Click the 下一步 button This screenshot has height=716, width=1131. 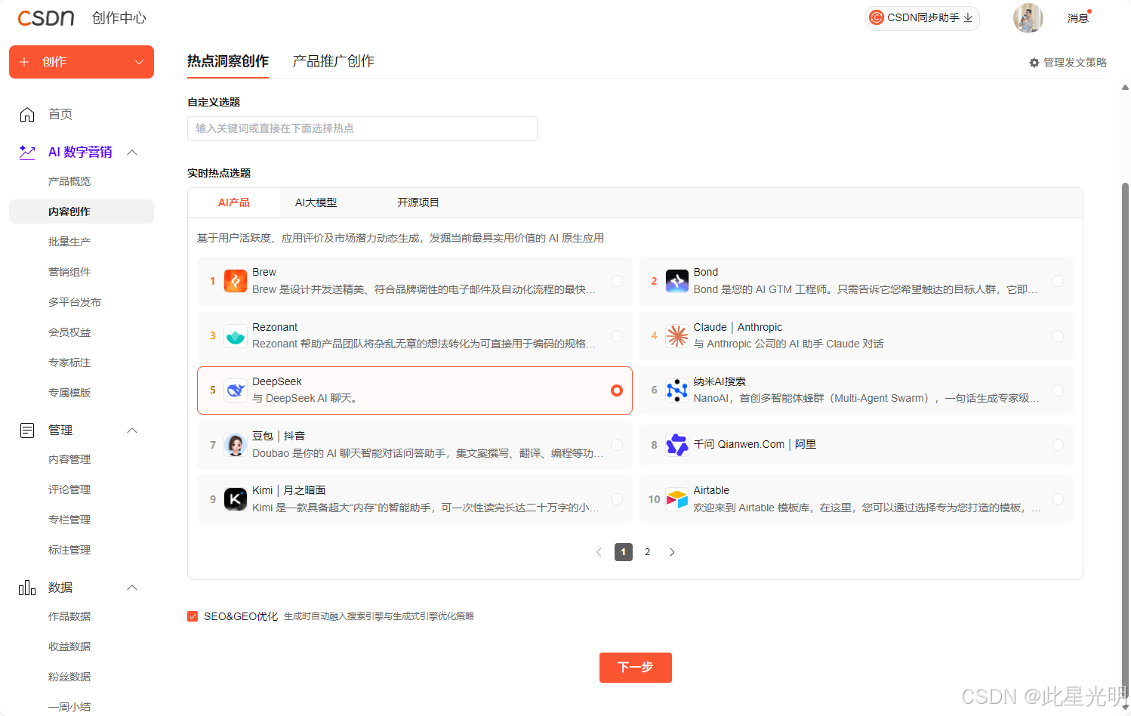pos(636,668)
